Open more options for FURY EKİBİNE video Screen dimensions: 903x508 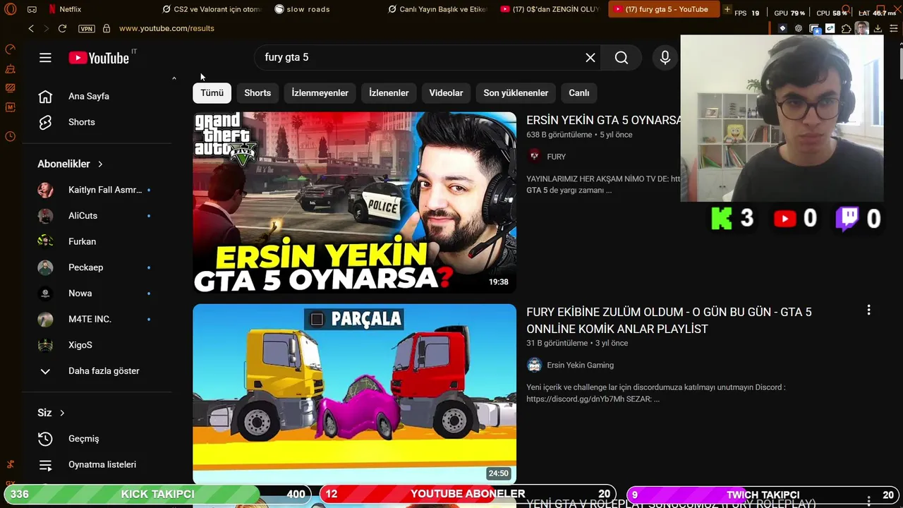click(x=868, y=310)
